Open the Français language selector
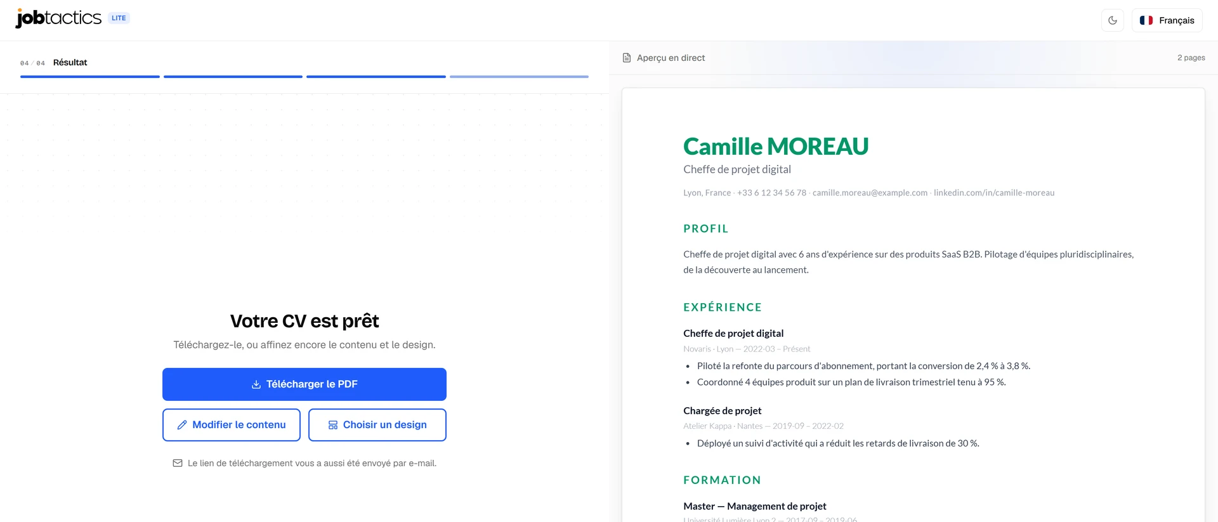This screenshot has width=1218, height=522. point(1167,20)
